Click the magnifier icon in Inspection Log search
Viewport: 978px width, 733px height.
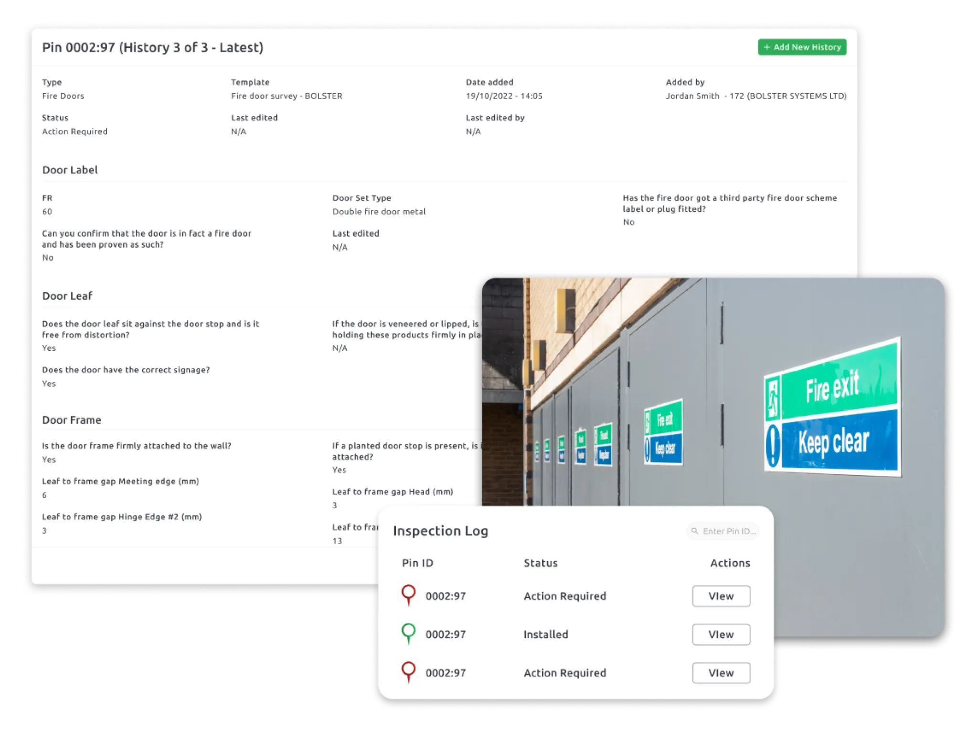[x=695, y=531]
